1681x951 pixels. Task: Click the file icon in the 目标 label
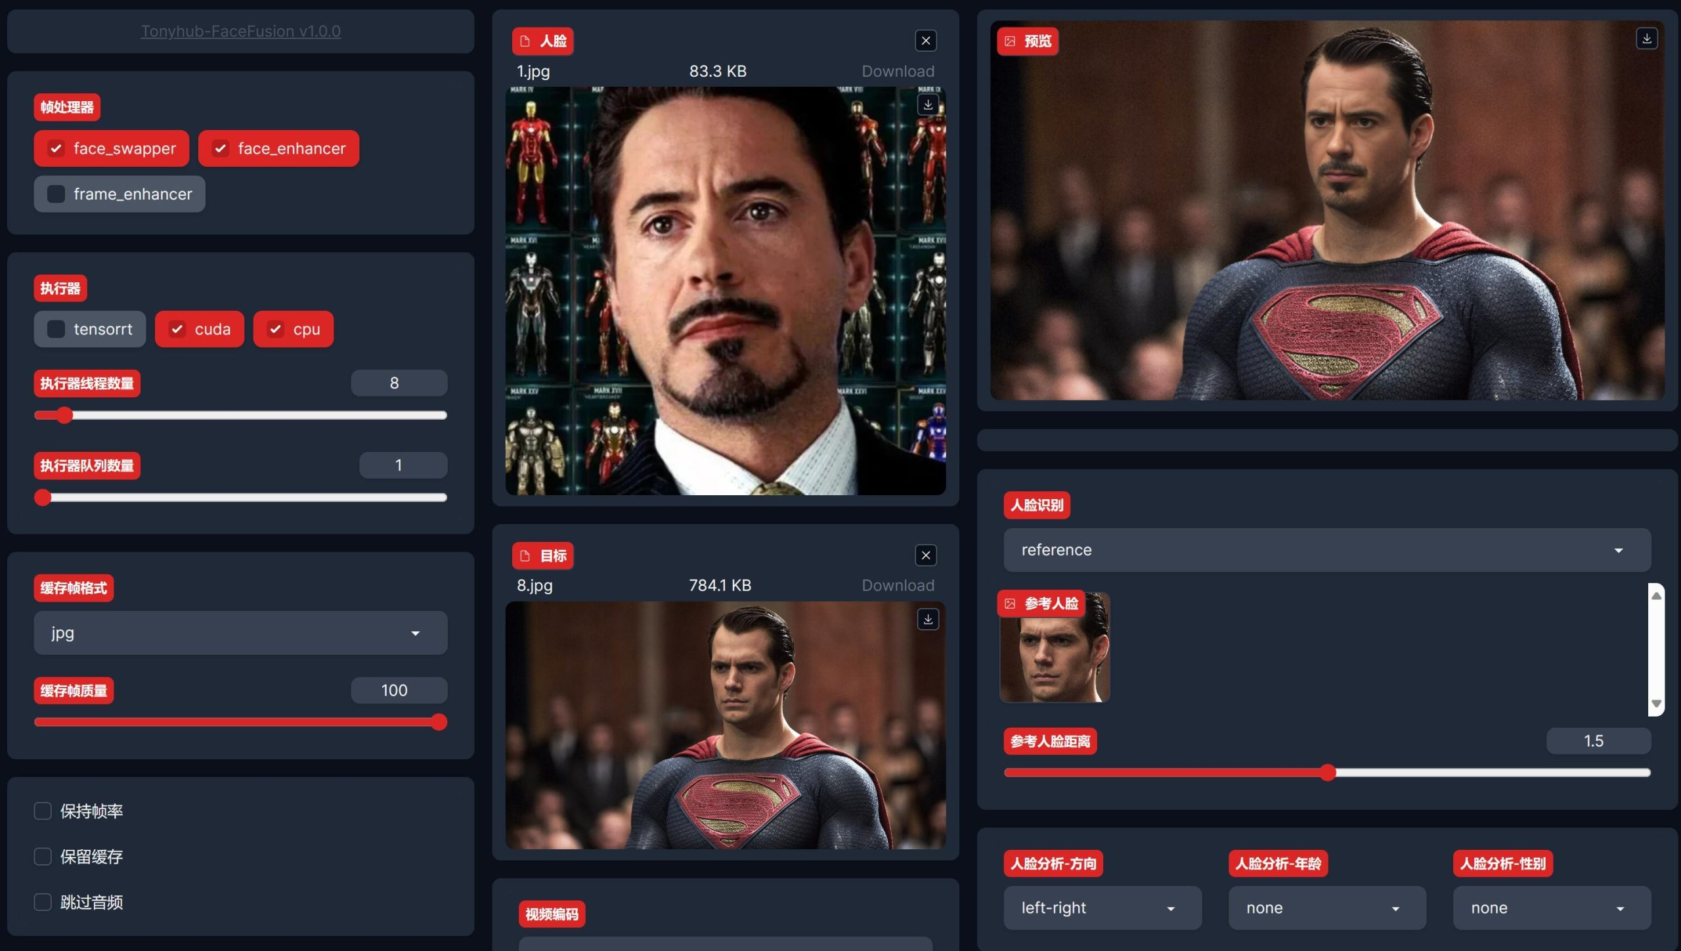525,556
